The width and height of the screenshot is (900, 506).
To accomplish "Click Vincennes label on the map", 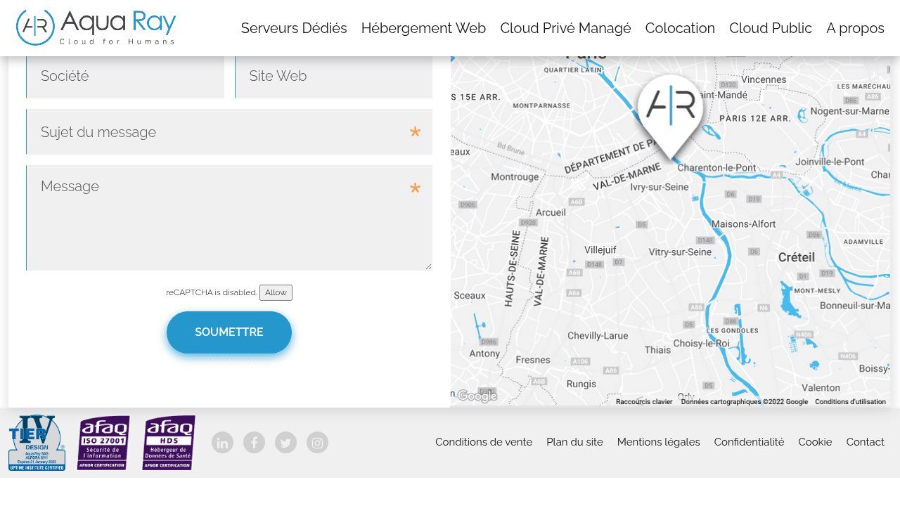I will (764, 80).
